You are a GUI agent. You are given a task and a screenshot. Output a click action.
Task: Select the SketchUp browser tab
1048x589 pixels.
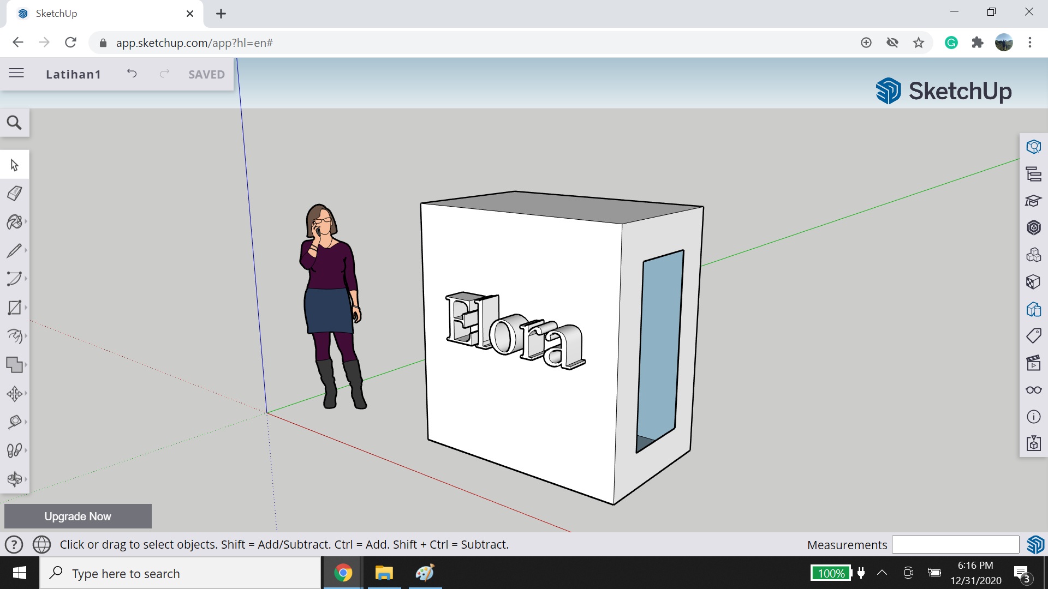[x=104, y=14]
